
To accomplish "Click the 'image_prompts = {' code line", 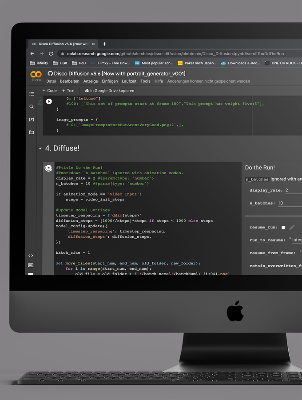I will pos(77,120).
